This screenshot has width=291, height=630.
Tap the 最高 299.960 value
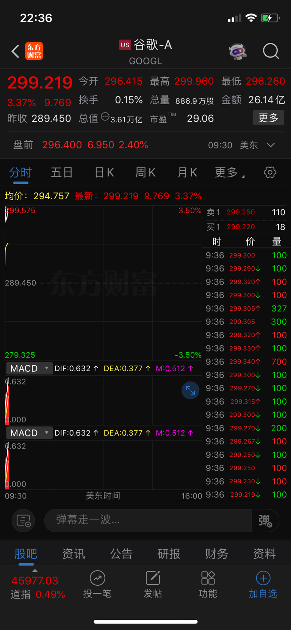point(194,81)
